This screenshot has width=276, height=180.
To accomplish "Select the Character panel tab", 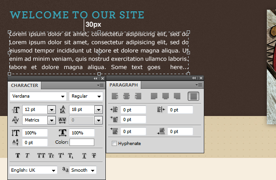I will [24, 86].
